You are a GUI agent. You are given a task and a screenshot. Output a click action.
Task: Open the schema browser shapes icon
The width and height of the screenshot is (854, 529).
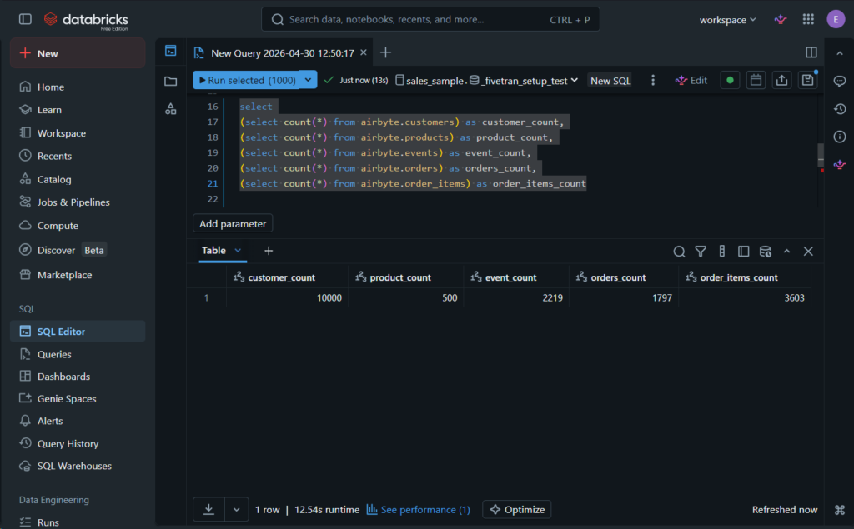(x=170, y=109)
